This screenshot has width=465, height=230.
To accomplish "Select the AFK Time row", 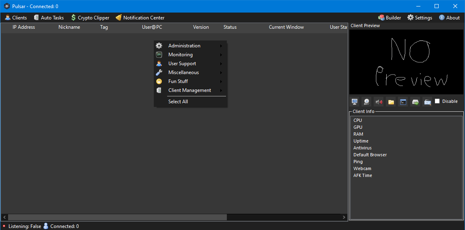I will [406, 175].
